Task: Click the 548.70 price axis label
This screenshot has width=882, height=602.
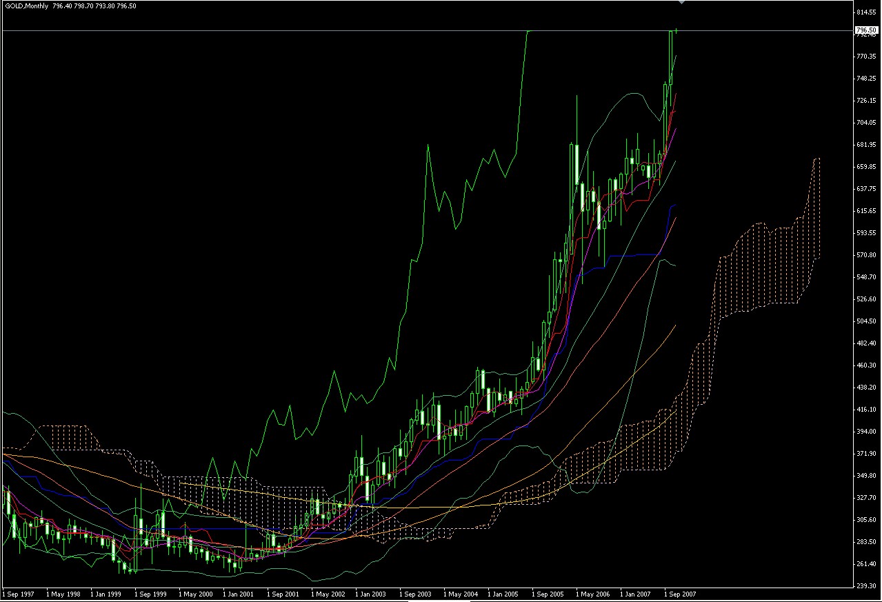Action: pyautogui.click(x=866, y=277)
